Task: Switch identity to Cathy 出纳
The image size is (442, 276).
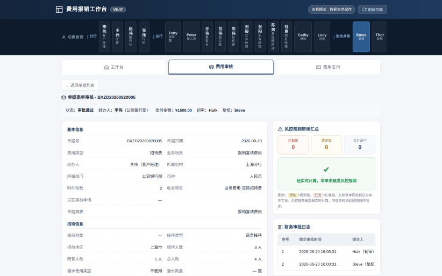Action: [303, 37]
